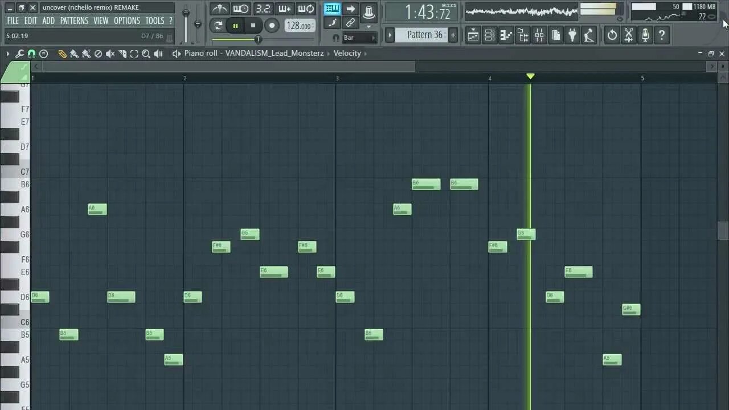Screen dimensions: 729x410
Task: Select the Zoom magnifier tool in piano roll
Action: pyautogui.click(x=146, y=54)
